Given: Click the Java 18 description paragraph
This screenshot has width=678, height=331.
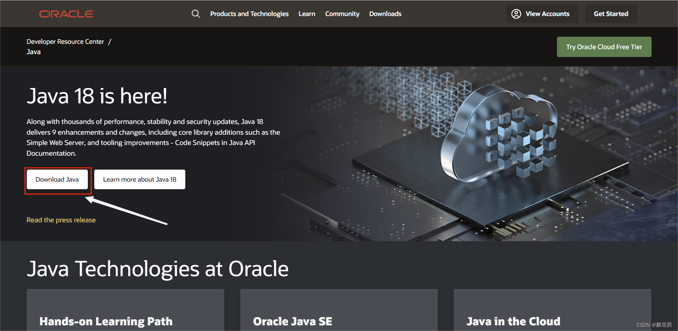Looking at the screenshot, I should (153, 138).
